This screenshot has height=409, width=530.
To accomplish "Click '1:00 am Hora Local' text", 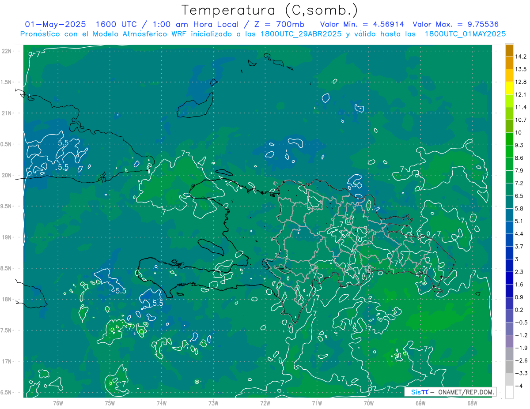I will coord(195,24).
